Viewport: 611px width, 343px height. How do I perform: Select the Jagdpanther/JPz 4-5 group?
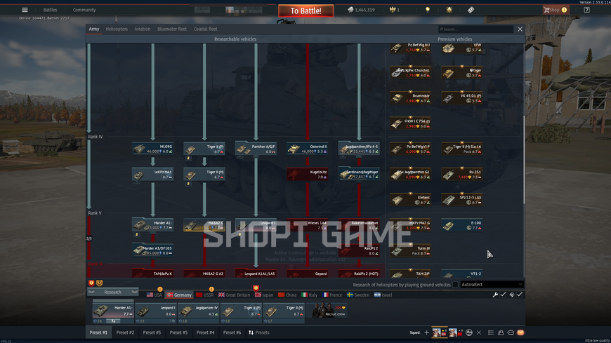coord(359,149)
